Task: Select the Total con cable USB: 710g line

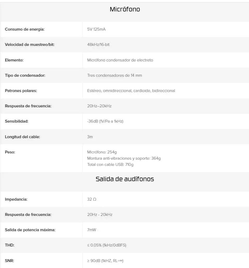Action: pyautogui.click(x=110, y=164)
